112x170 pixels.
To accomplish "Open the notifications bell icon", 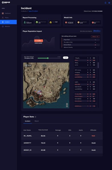I will 105,3.
